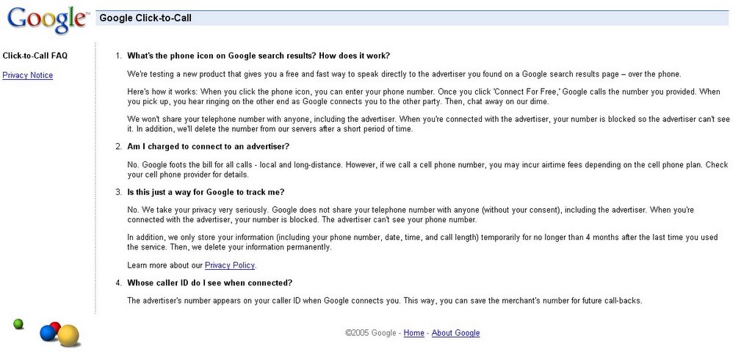
Task: Select Click-to-Call FAQ sidebar heading
Action: tap(35, 56)
